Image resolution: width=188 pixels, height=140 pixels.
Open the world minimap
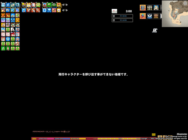pos(175,14)
